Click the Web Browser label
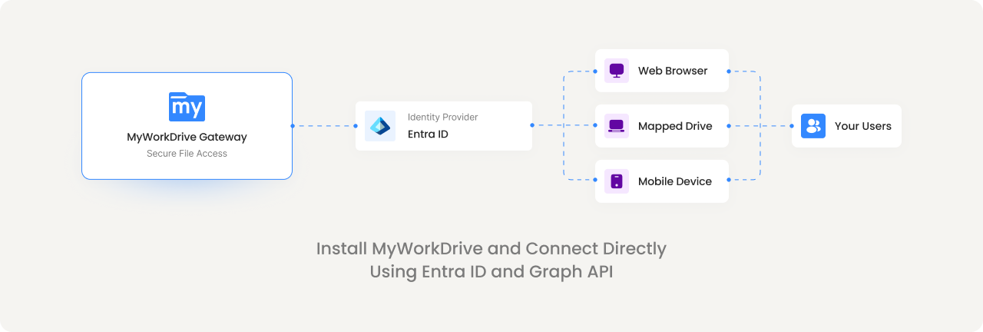Screen dimensions: 983x332 [x=673, y=71]
